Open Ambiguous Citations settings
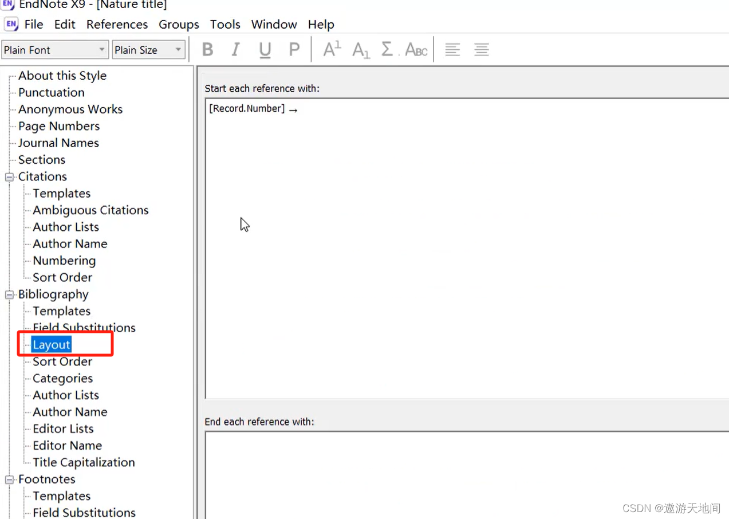The image size is (729, 519). pos(90,210)
